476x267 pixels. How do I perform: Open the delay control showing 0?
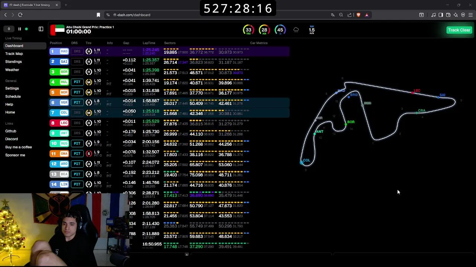tap(9, 29)
